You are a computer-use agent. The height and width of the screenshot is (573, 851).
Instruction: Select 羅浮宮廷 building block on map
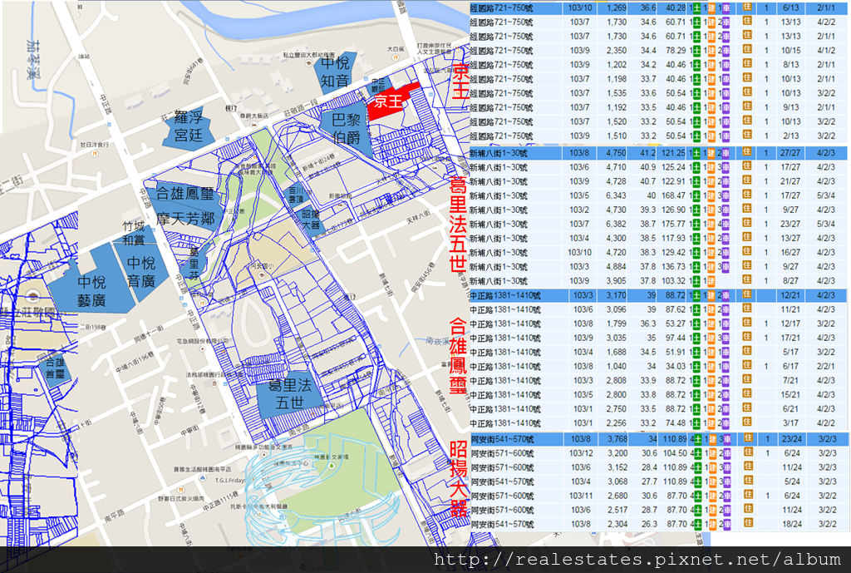(x=187, y=126)
